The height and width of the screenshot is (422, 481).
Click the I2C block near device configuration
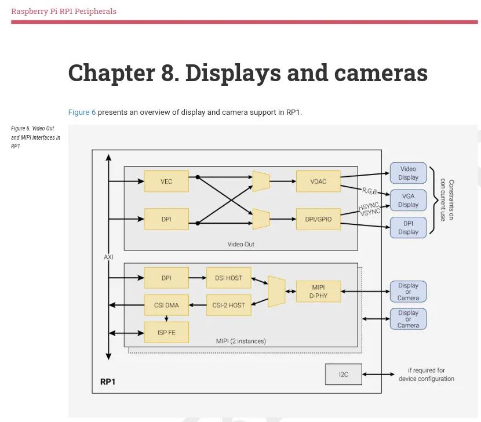343,374
